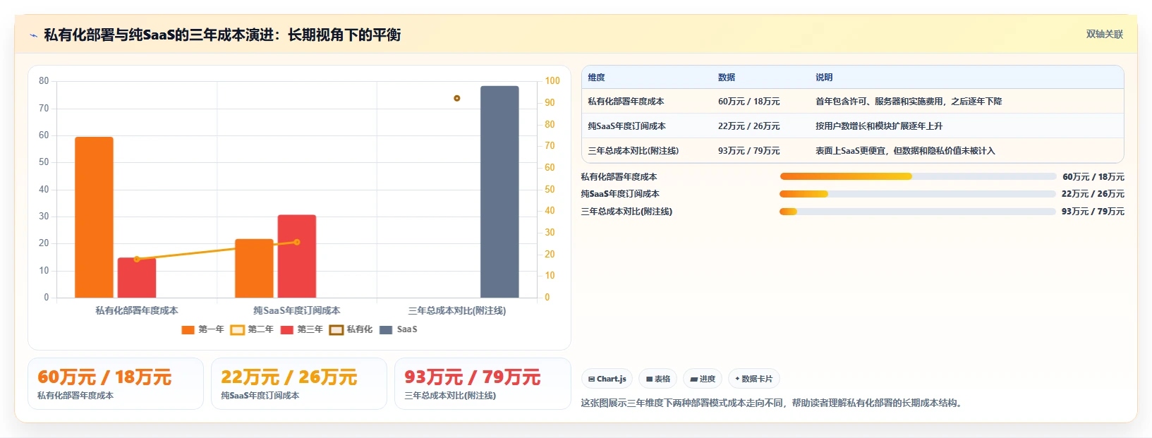Click 22万元 / 26万元 value beside the progress bar

pyautogui.click(x=1093, y=194)
